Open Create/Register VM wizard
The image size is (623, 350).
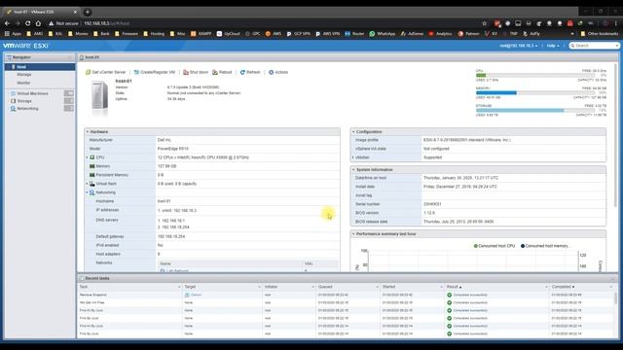point(155,72)
